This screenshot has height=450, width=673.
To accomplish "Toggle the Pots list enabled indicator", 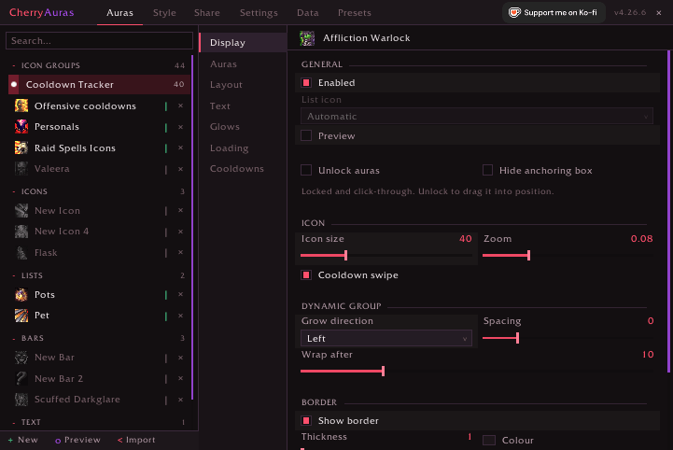I will 166,295.
